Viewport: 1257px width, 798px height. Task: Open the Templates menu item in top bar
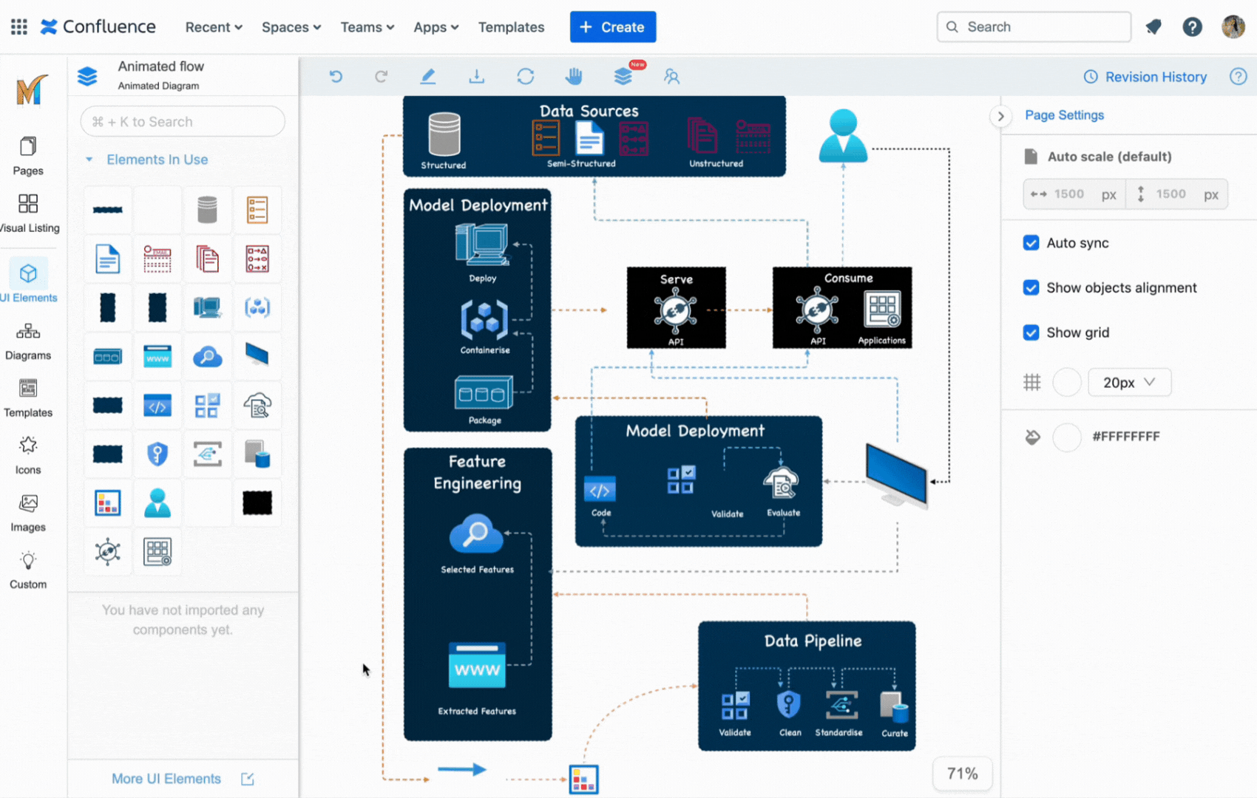(511, 27)
